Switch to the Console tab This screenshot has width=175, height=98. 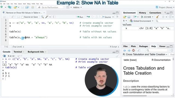(7, 52)
